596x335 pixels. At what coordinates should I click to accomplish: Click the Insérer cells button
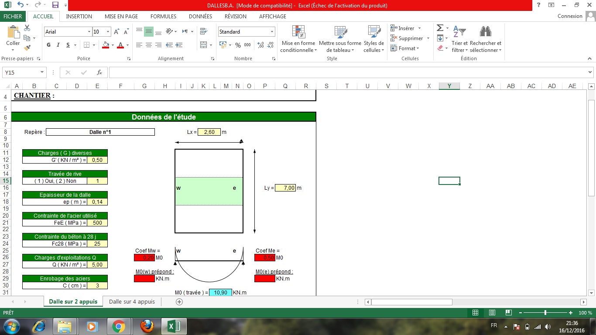click(406, 28)
